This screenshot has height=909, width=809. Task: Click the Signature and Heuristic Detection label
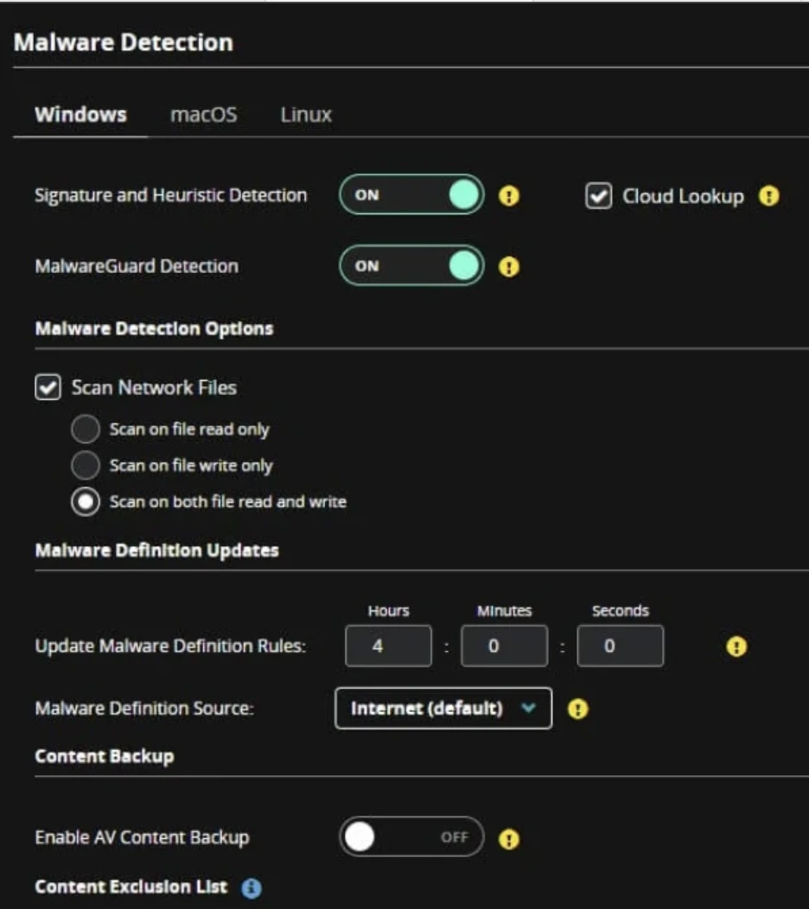point(171,195)
